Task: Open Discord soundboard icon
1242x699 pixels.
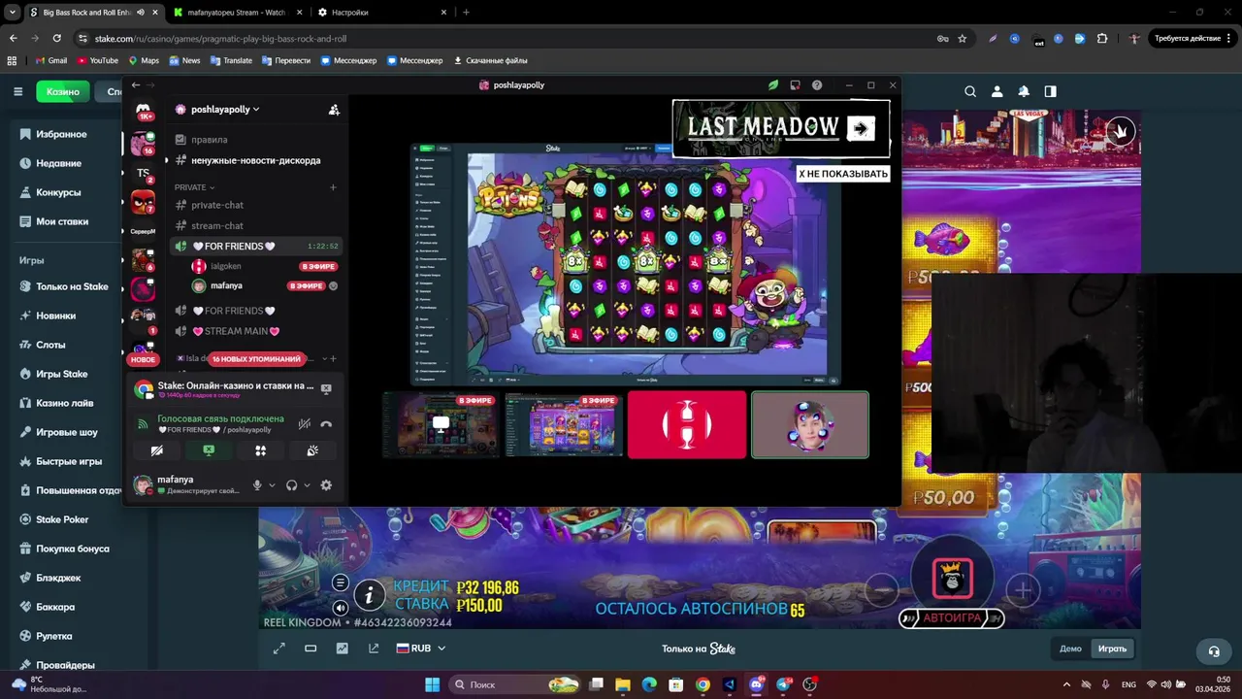Action: (x=312, y=450)
